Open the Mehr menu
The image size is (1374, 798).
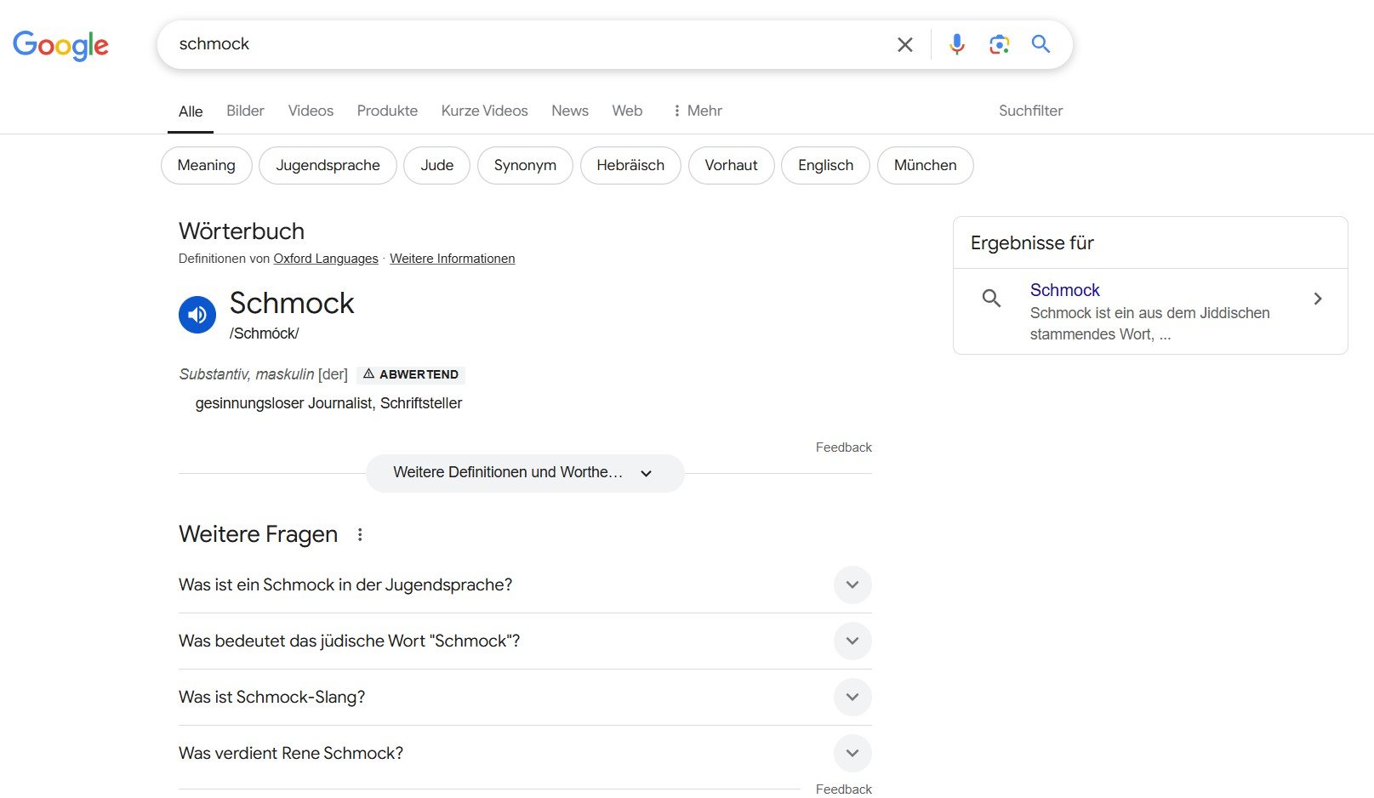click(x=698, y=111)
